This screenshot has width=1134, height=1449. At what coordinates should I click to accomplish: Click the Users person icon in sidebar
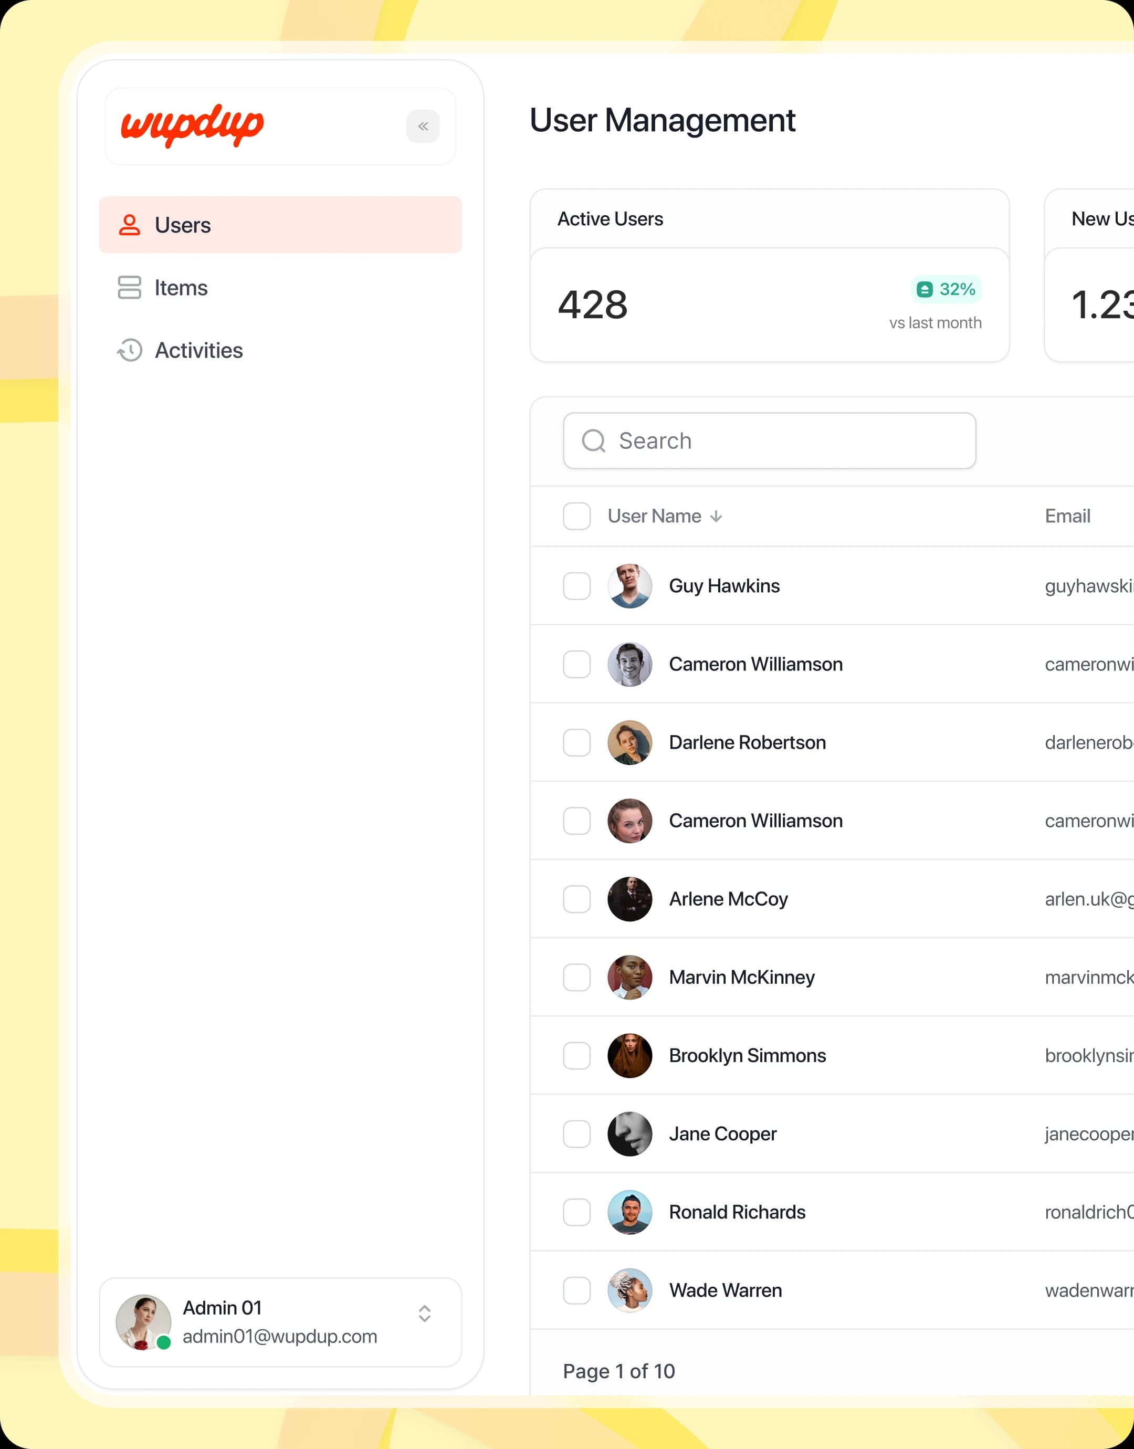(130, 225)
